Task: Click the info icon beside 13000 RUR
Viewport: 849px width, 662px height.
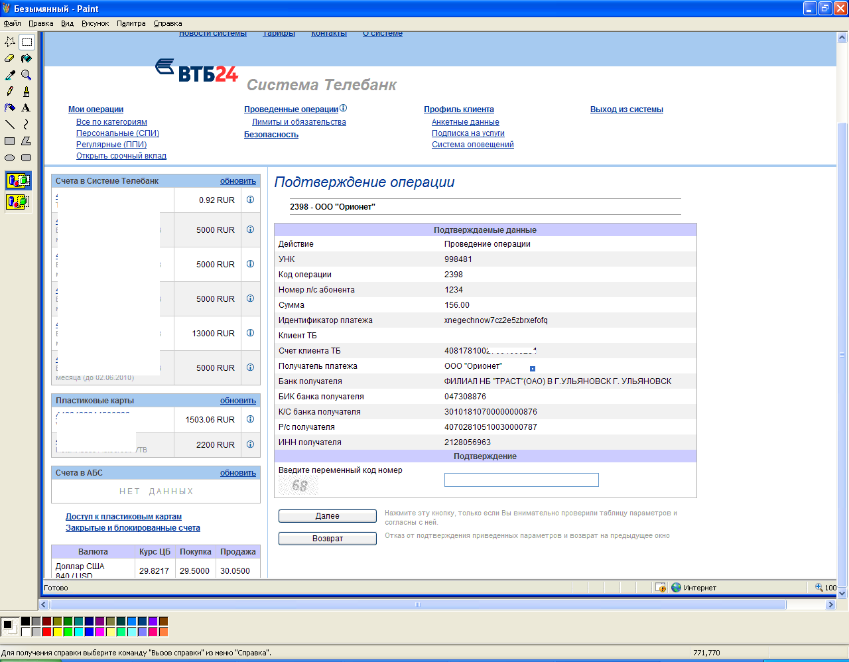Action: coord(250,333)
